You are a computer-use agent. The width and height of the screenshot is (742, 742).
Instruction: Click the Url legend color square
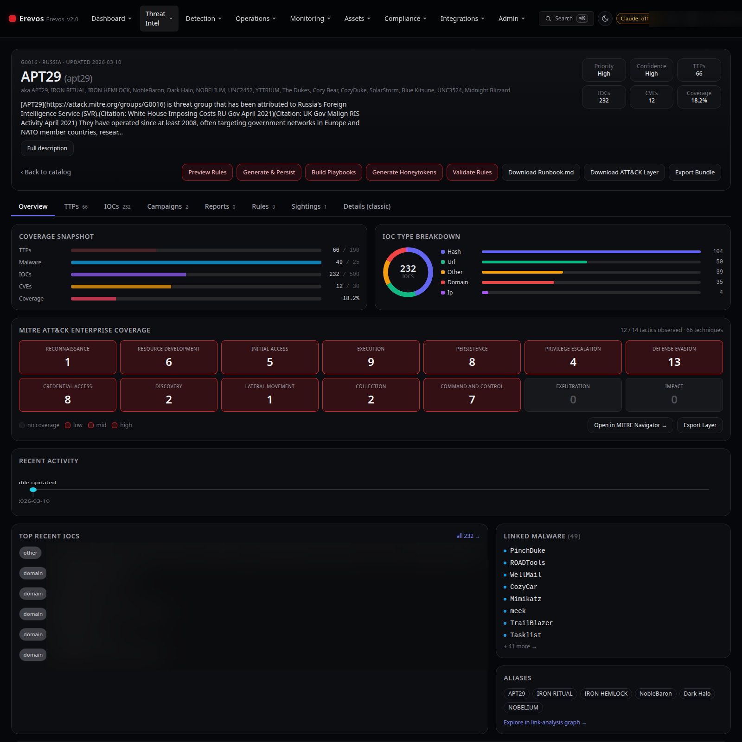point(443,262)
